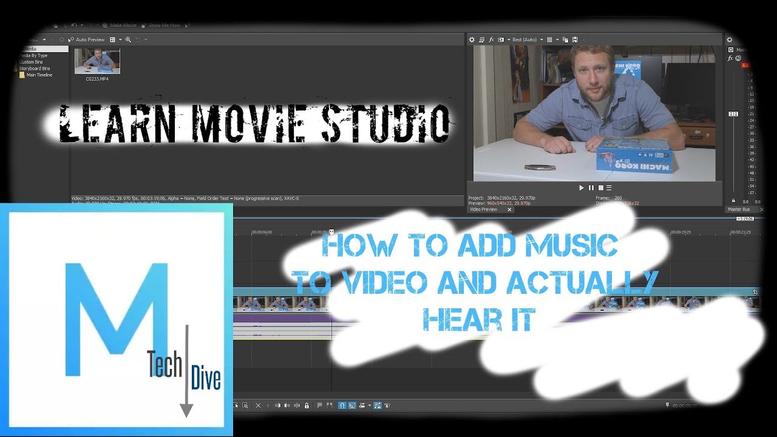Copy snapshot to clipboard icon
777x437 pixels.
(565, 39)
